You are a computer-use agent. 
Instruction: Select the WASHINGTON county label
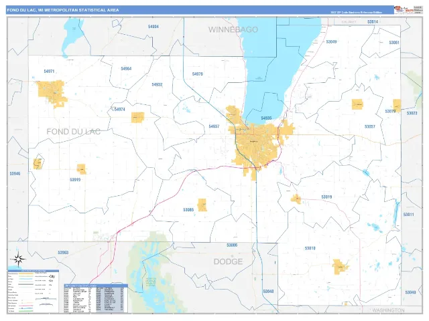pyautogui.click(x=388, y=310)
